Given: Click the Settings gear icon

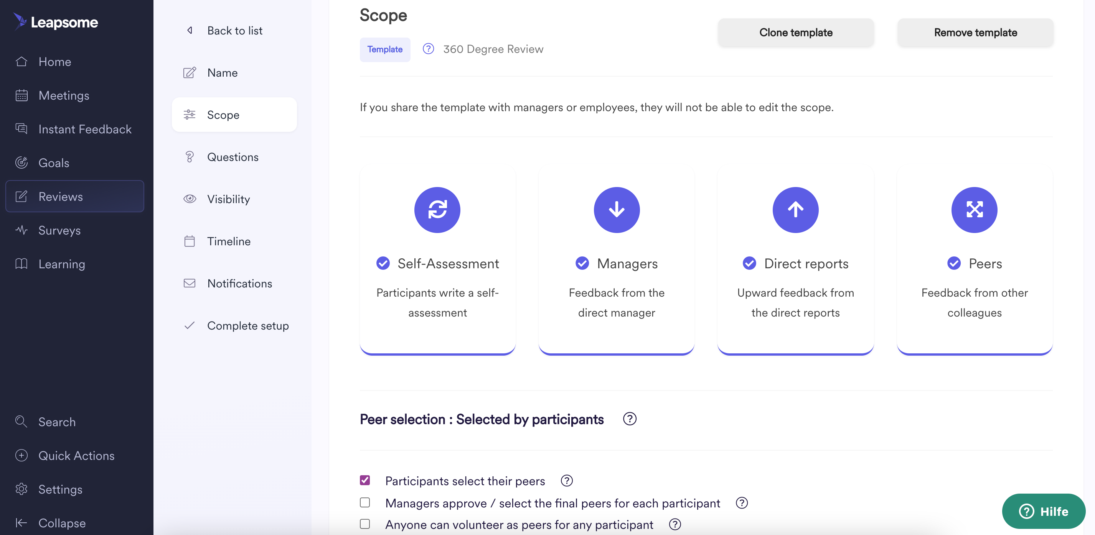Looking at the screenshot, I should (x=21, y=489).
